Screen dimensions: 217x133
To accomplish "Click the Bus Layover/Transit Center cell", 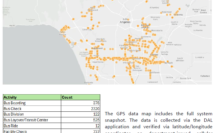I will pyautogui.click(x=32, y=120).
